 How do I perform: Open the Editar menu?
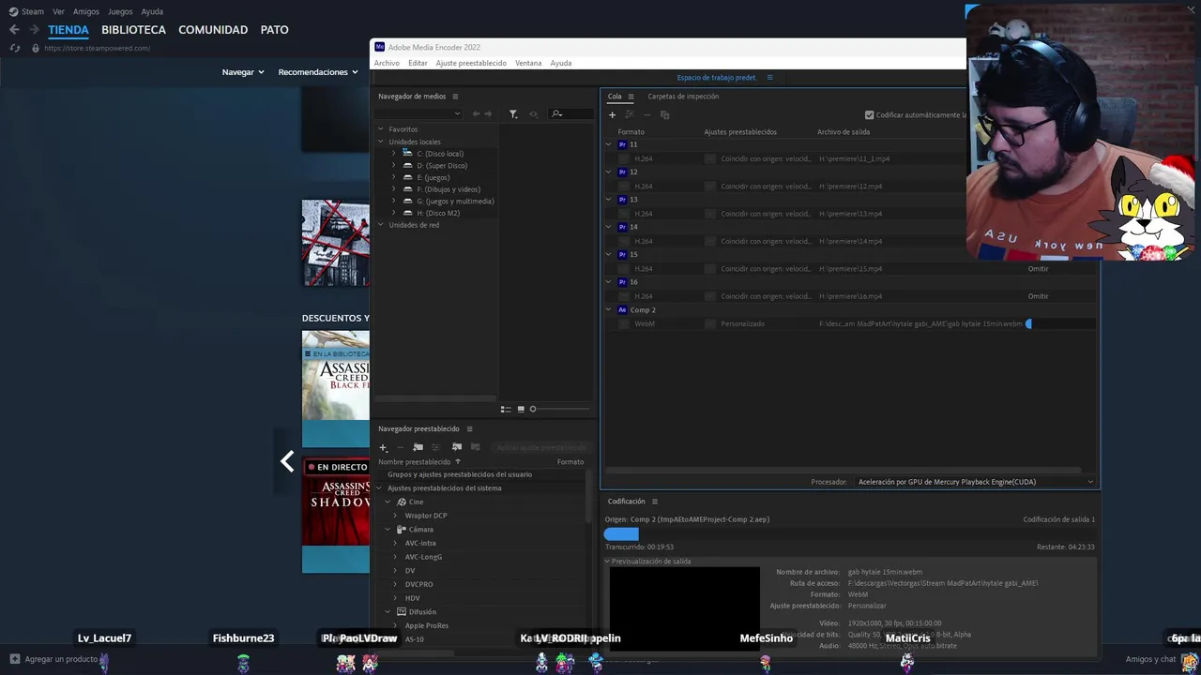point(418,63)
